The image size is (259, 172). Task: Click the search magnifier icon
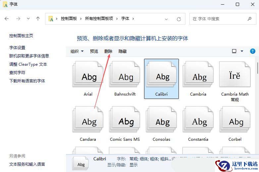(249, 19)
